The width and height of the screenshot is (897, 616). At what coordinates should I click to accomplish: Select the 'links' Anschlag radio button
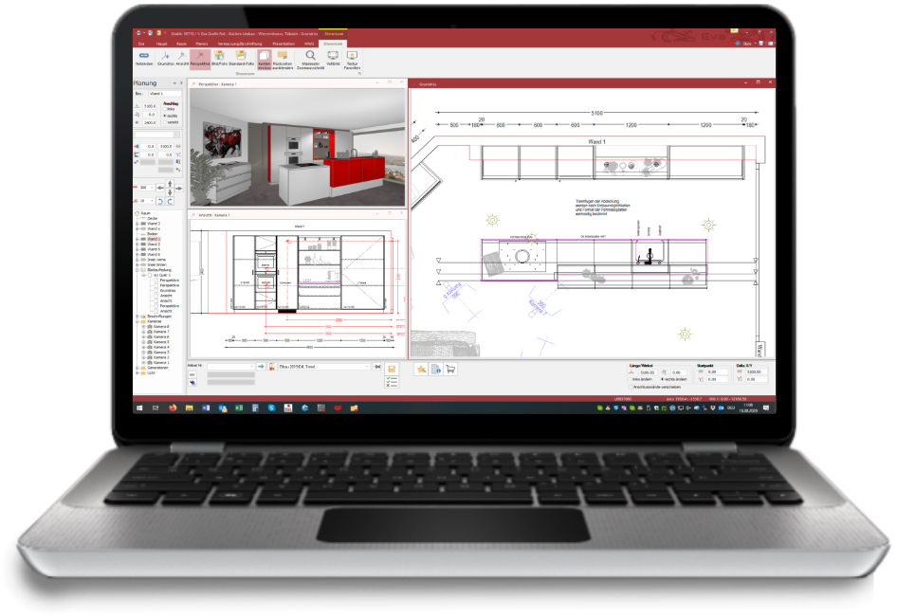coord(166,109)
